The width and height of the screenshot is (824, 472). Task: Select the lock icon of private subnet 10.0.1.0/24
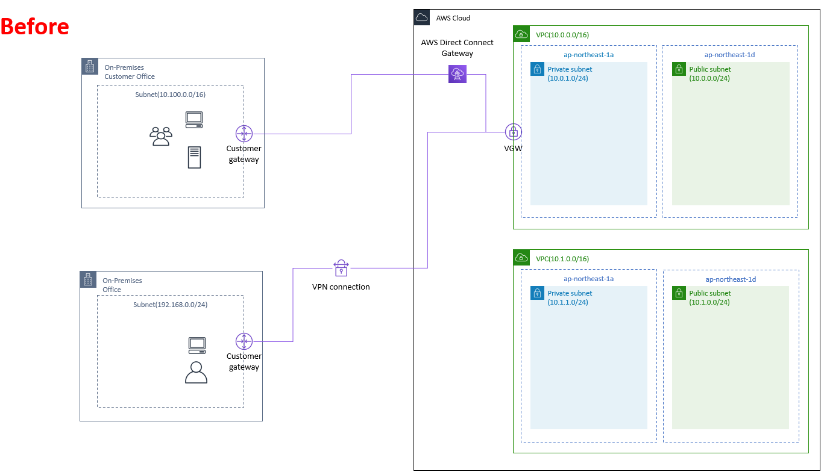(537, 69)
